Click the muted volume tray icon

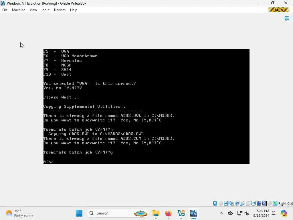[x=247, y=213]
